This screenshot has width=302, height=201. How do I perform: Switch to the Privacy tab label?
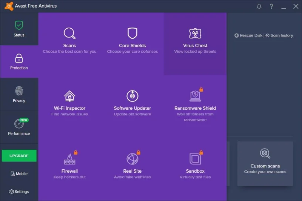coord(19,101)
